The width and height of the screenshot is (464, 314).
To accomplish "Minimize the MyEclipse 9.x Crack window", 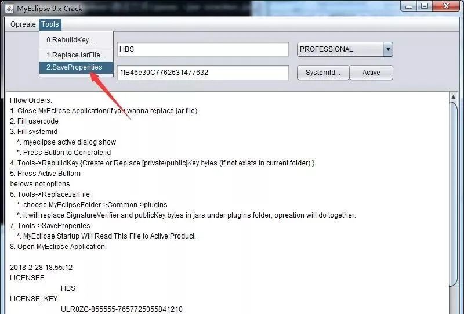I will click(409, 6).
